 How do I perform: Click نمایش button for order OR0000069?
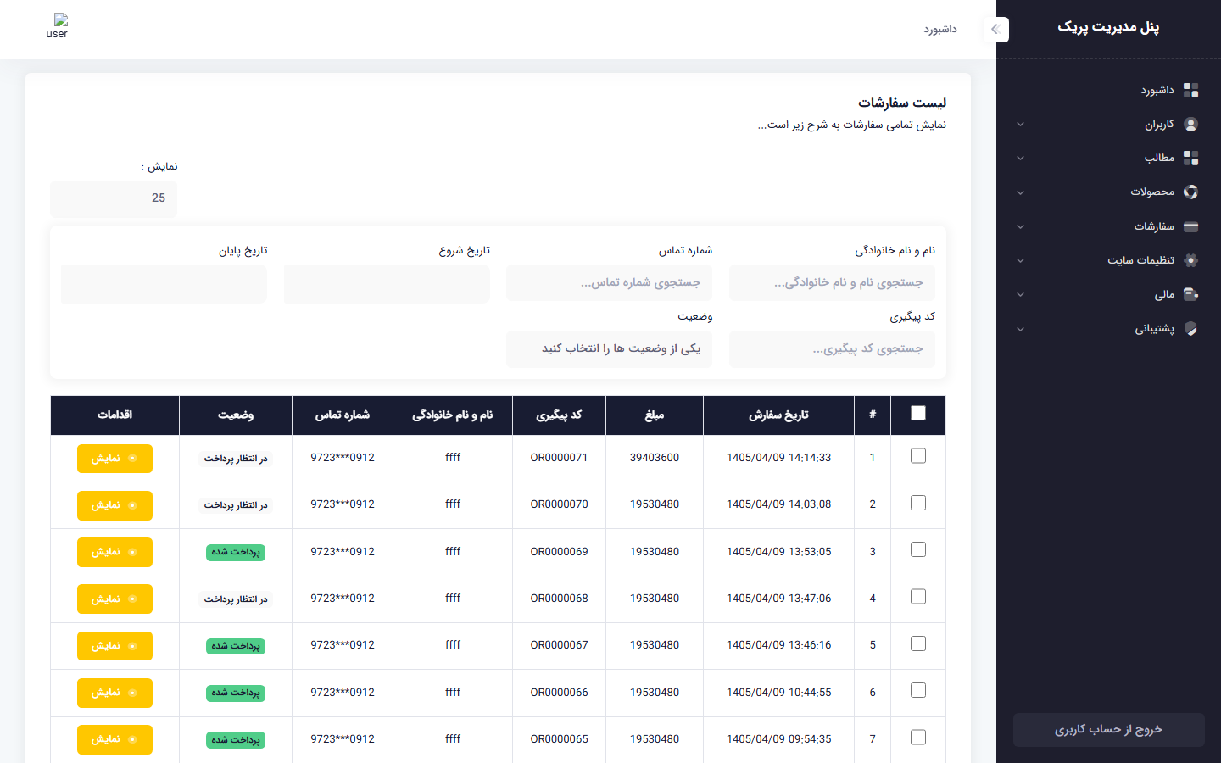[x=114, y=552]
